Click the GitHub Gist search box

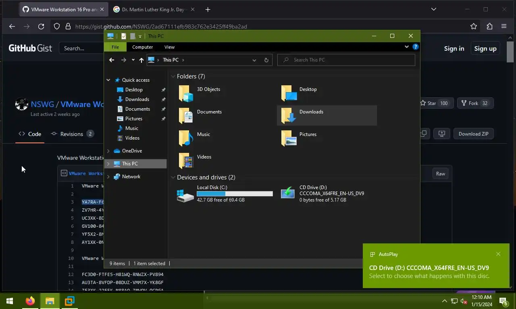pyautogui.click(x=81, y=48)
